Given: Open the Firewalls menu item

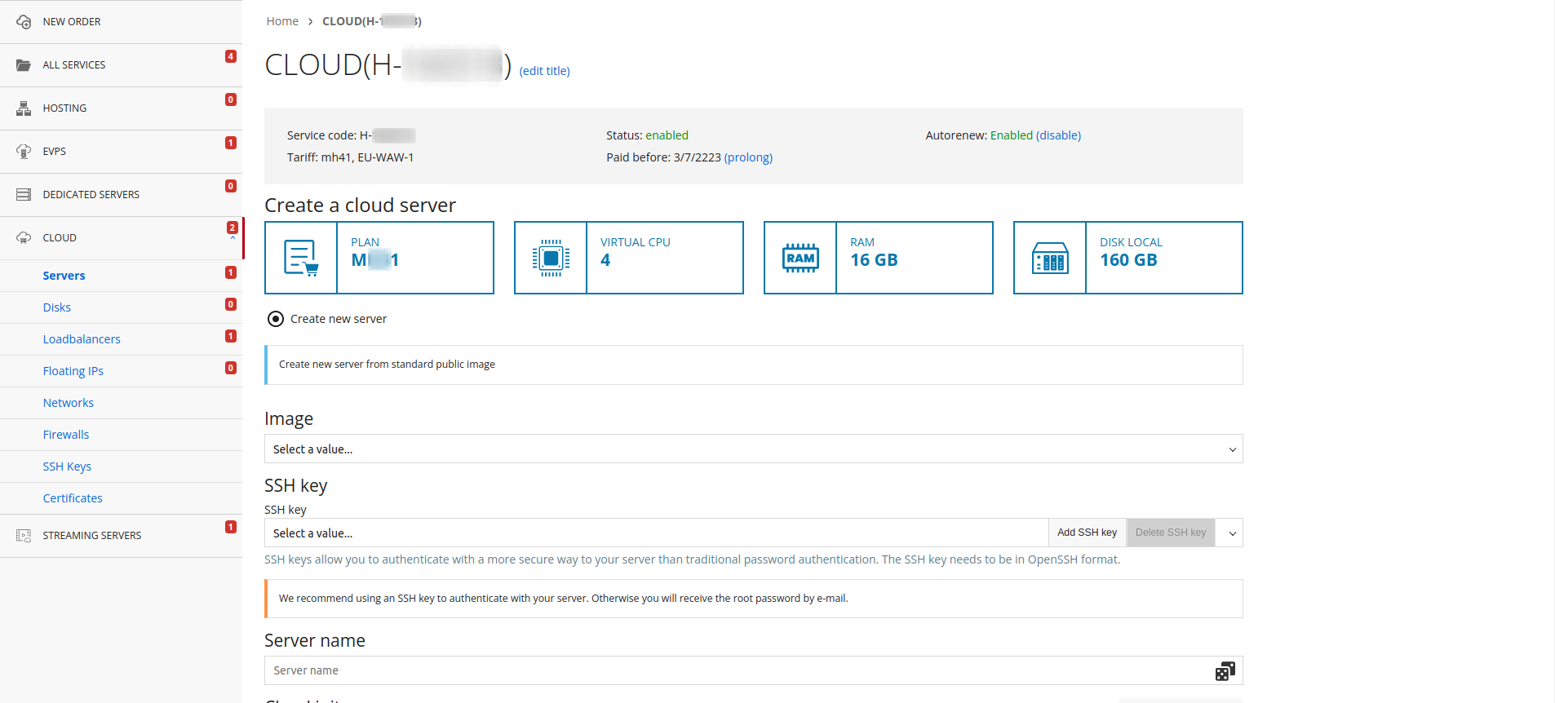Looking at the screenshot, I should [x=66, y=435].
